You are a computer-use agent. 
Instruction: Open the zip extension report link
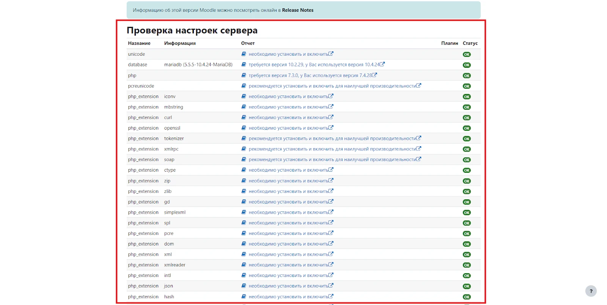288,181
